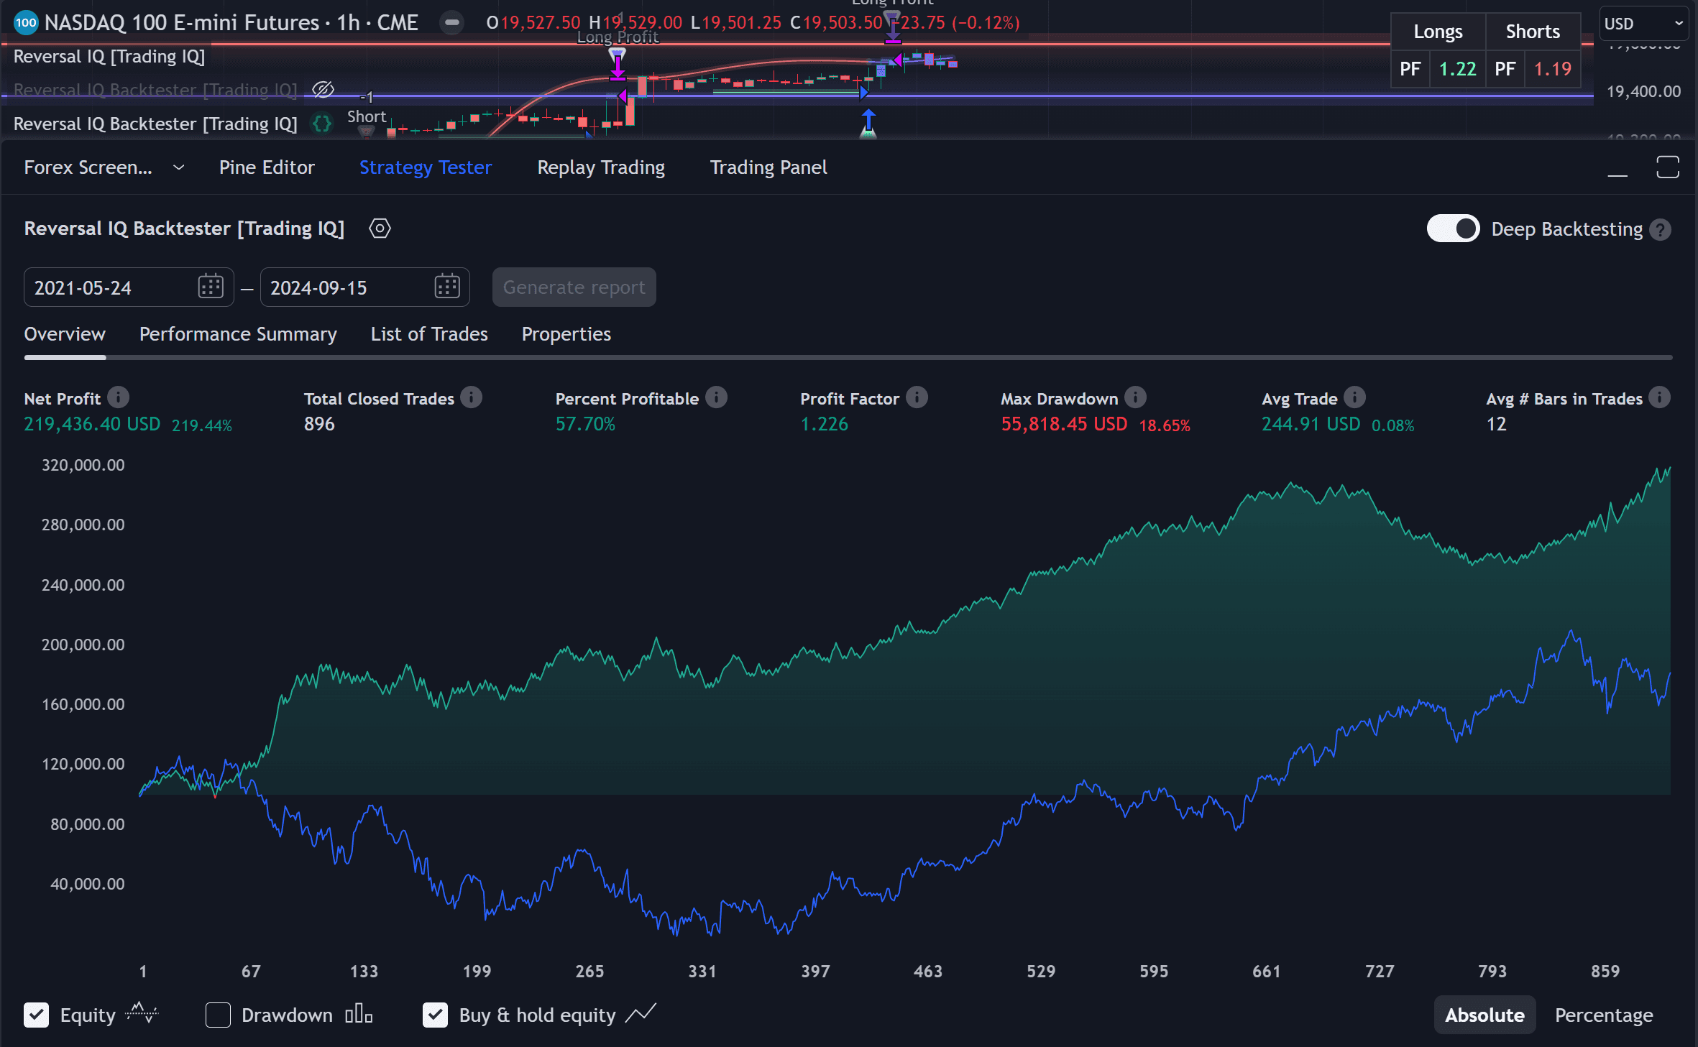Click the Long Profit label on chart
The height and width of the screenshot is (1047, 1698).
[618, 37]
